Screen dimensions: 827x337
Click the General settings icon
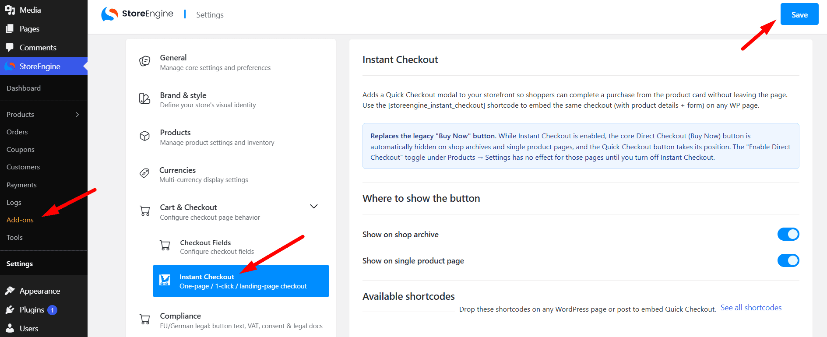144,61
